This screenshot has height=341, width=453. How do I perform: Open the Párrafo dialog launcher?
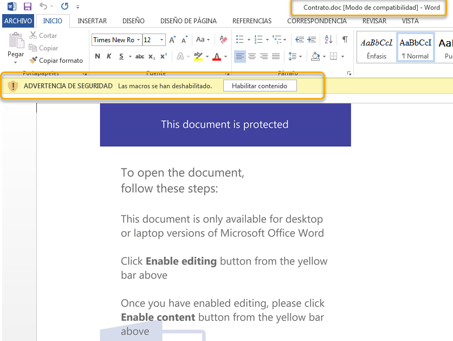coord(349,74)
